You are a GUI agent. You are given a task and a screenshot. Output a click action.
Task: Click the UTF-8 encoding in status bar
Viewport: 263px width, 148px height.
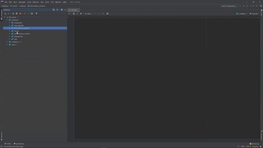pos(248,146)
